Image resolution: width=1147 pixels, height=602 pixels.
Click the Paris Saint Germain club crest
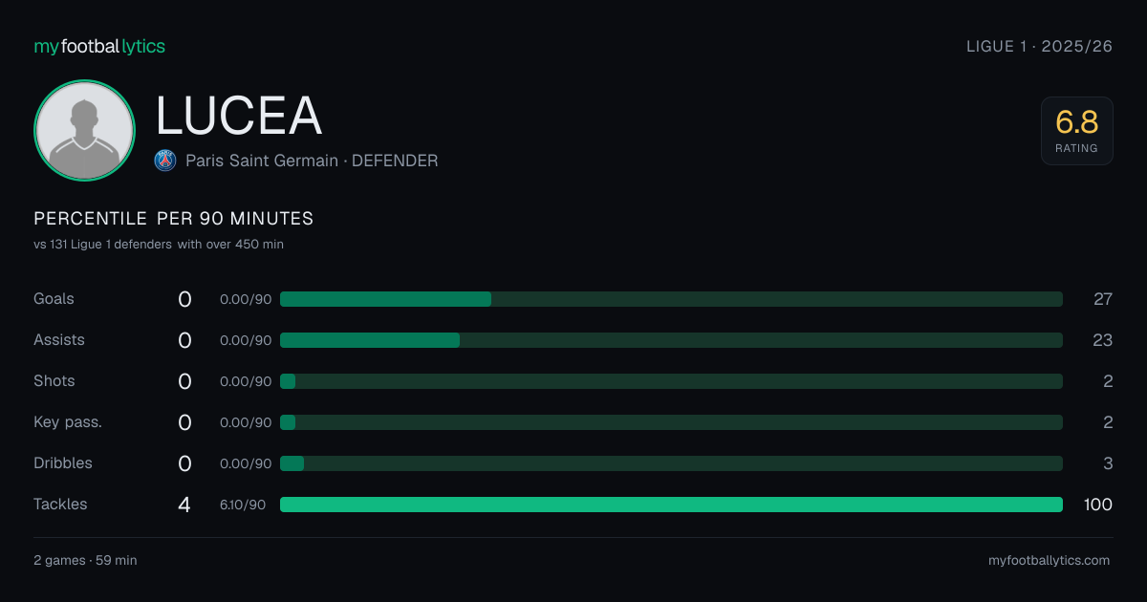pyautogui.click(x=165, y=161)
